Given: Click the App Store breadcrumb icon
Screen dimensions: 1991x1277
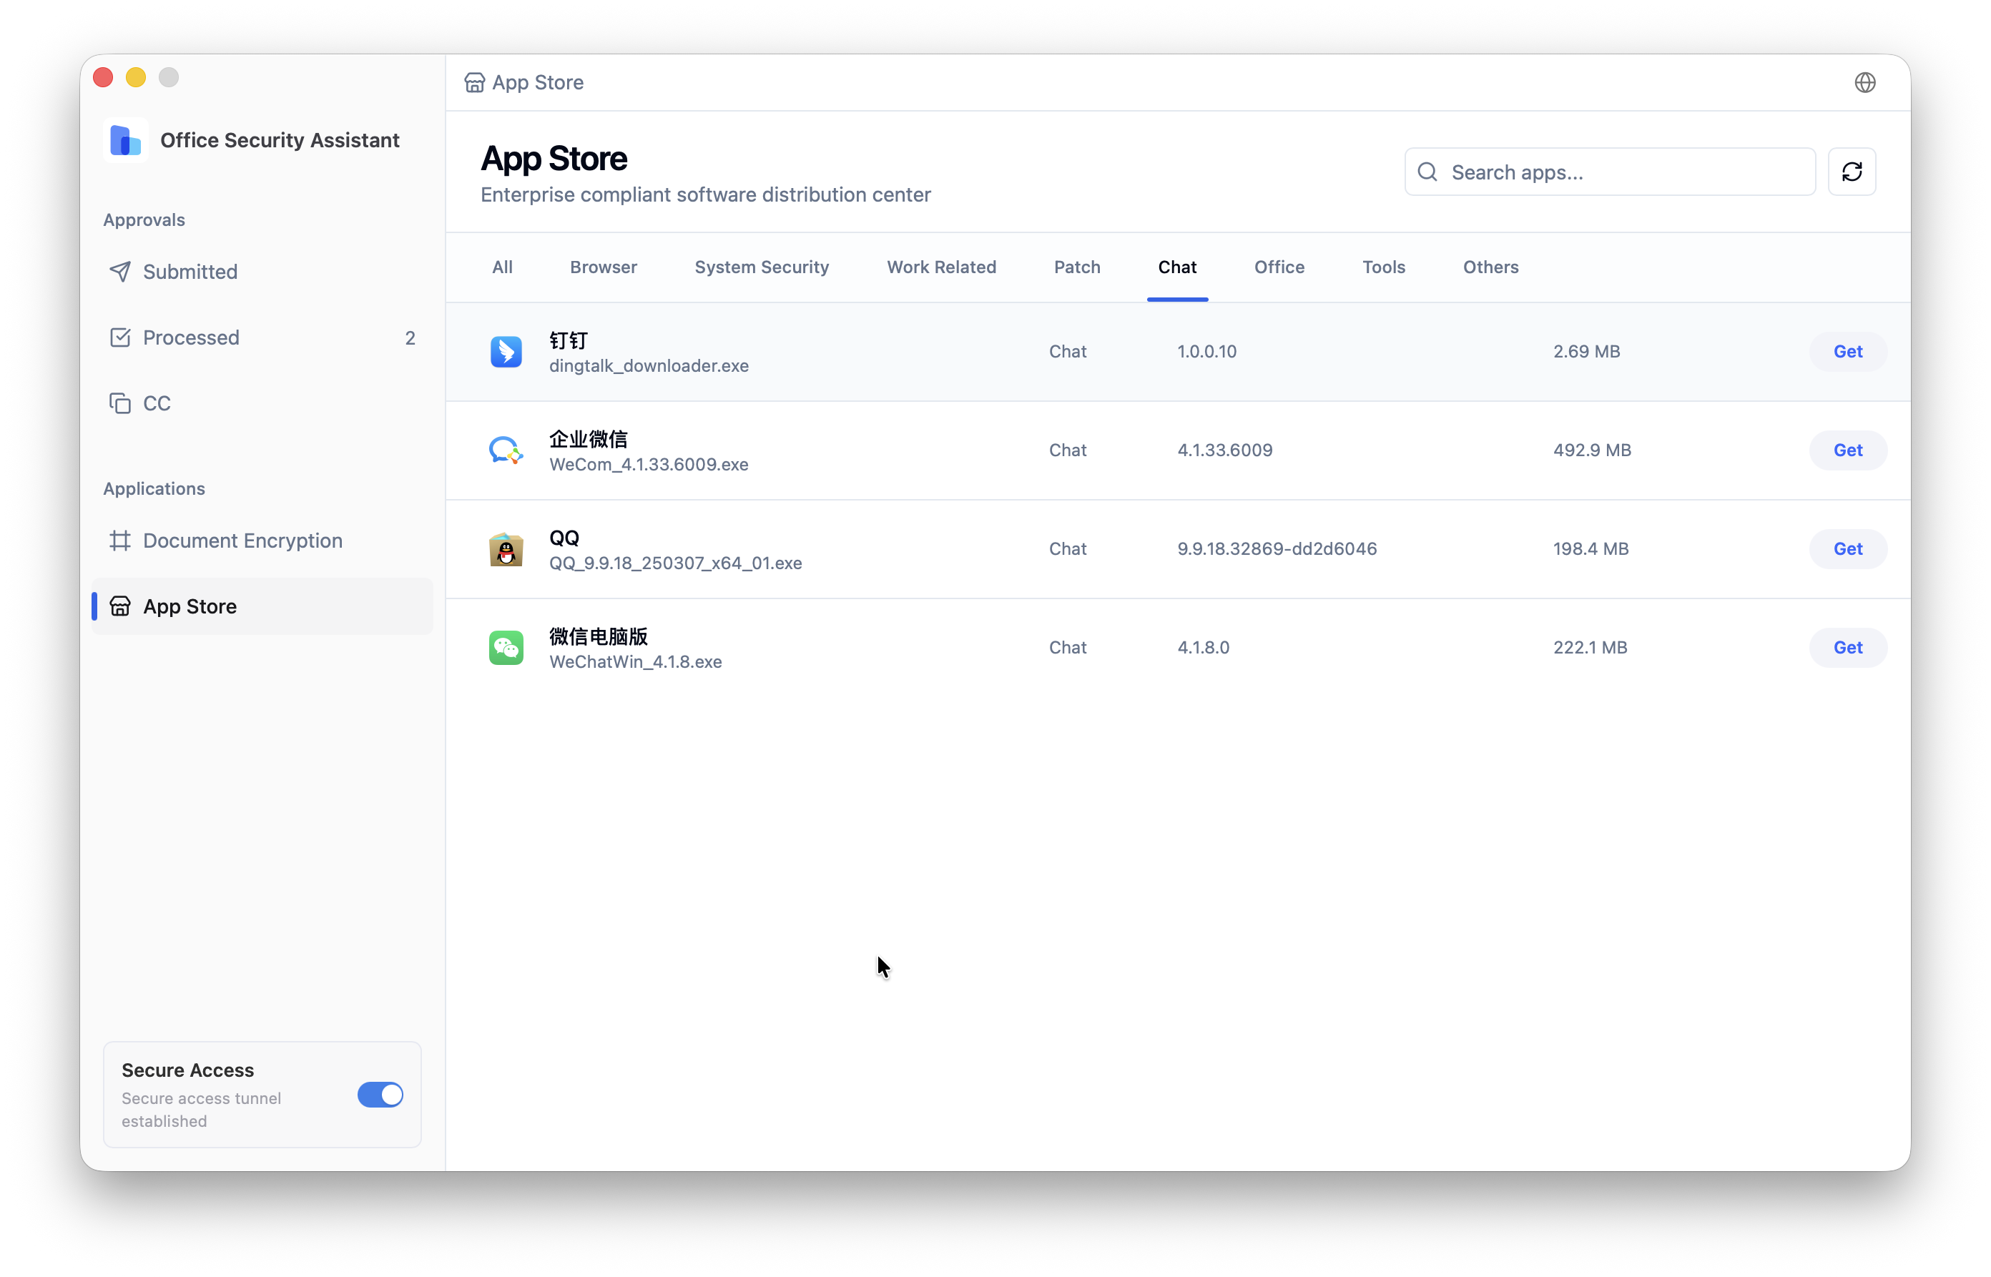Looking at the screenshot, I should tap(474, 82).
